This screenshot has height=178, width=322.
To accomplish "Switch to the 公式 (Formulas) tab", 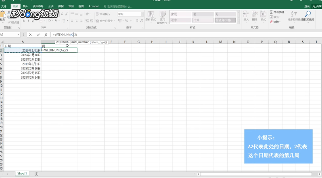I will click(51, 6).
